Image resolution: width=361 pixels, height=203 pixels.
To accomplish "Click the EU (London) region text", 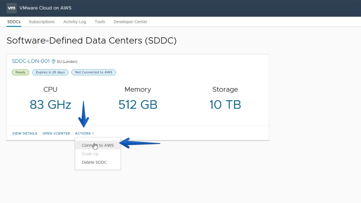I will [67, 62].
